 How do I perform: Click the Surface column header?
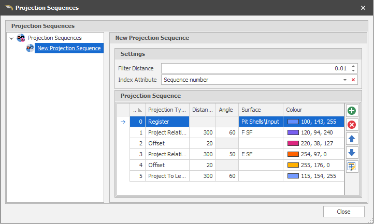coord(260,110)
